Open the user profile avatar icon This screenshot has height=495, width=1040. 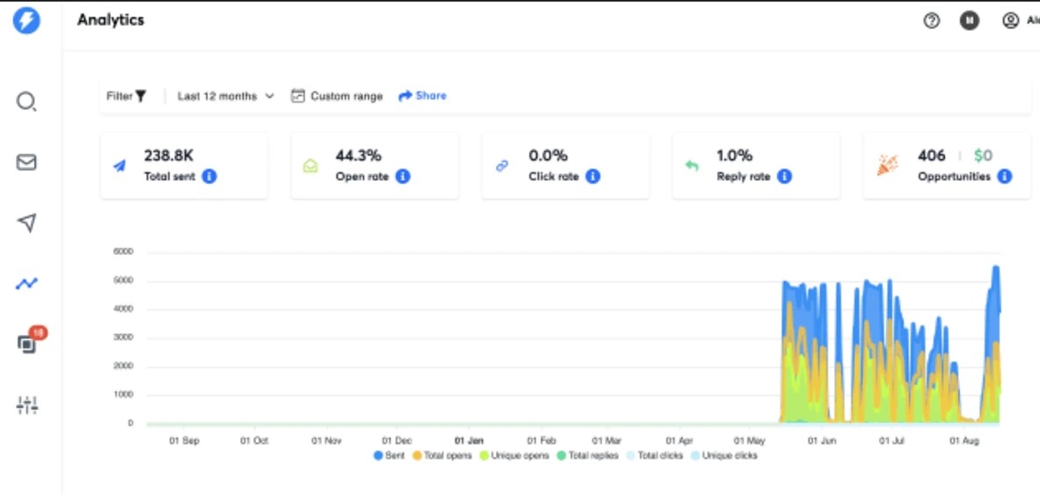point(1010,20)
